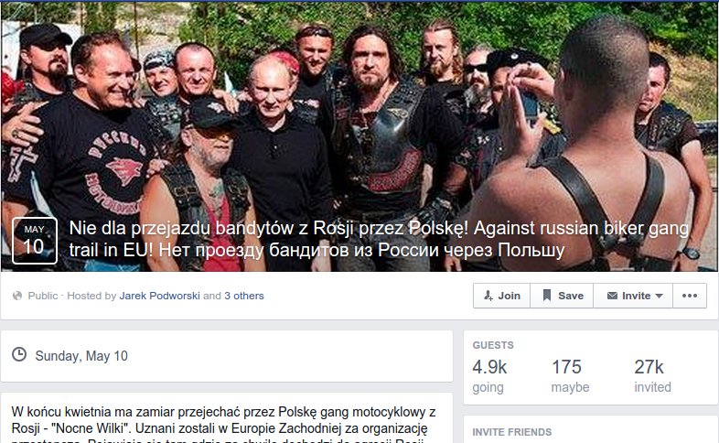The image size is (719, 443).
Task: Click the person-plus icon on Join
Action: [x=488, y=296]
